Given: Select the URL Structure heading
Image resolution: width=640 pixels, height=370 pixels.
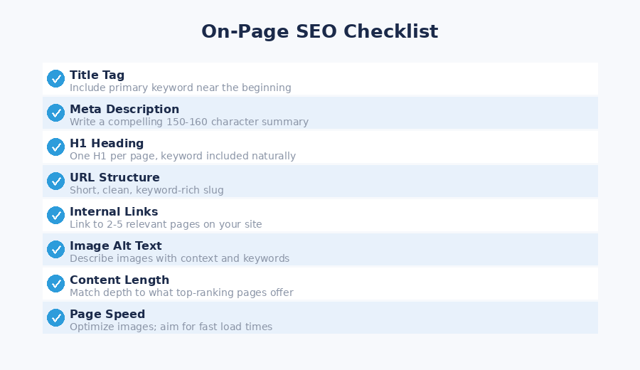Looking at the screenshot, I should (x=114, y=177).
